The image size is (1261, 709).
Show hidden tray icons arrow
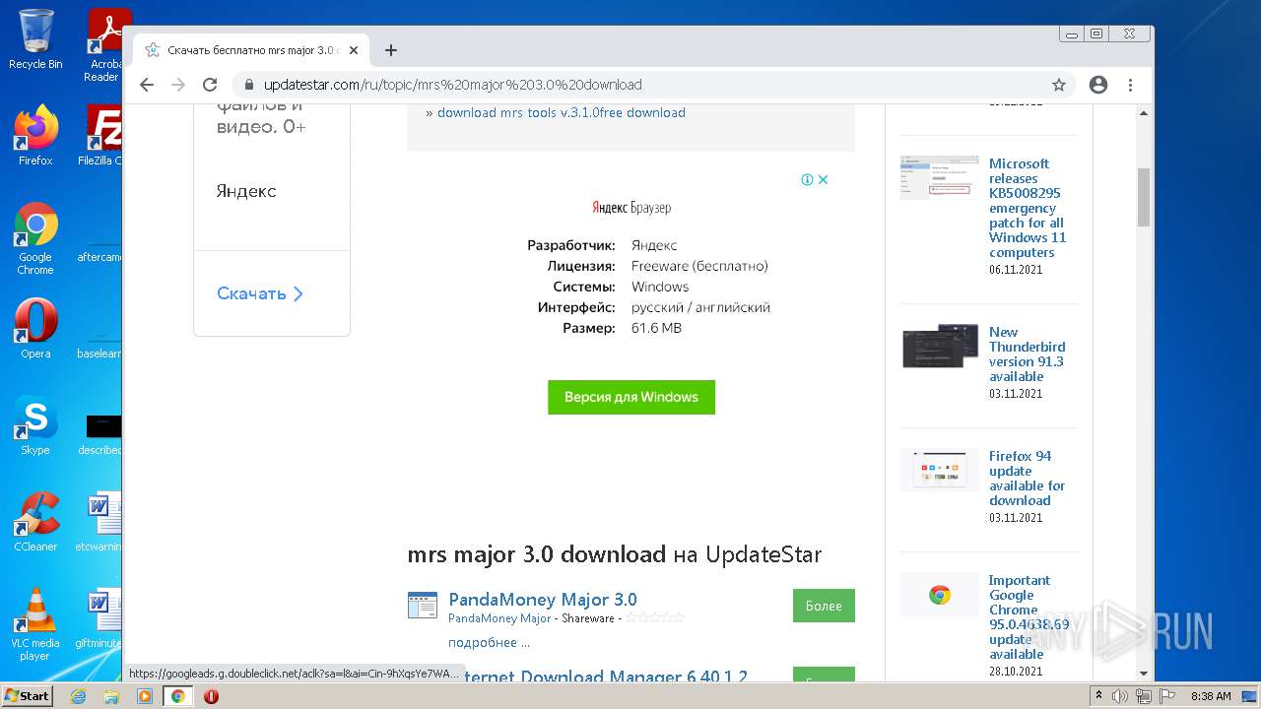(x=1099, y=696)
